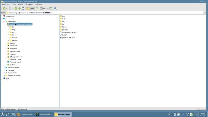
Task: Select Видео folder in the tree
Action: [12, 43]
